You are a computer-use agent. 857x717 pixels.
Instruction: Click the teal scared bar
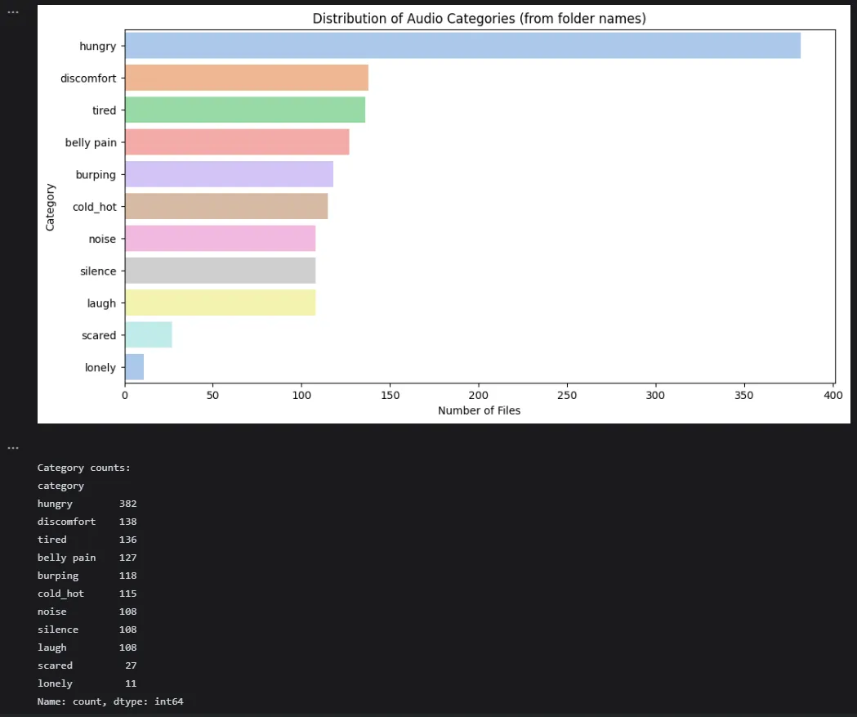pos(149,334)
